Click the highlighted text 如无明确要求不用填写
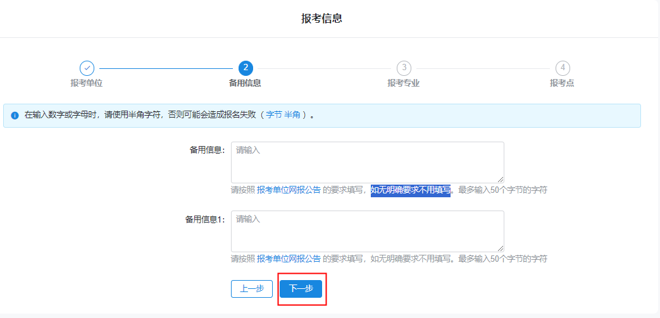This screenshot has height=318, width=660. [411, 190]
